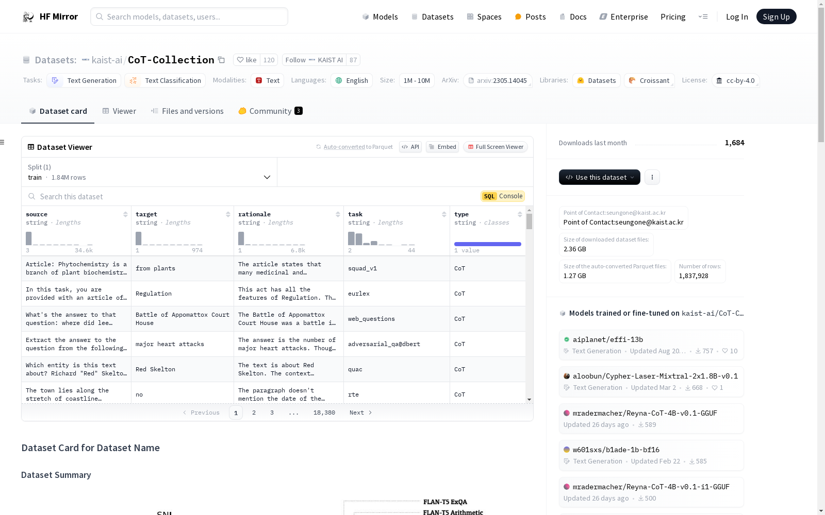Viewport: 825px width, 515px height.
Task: Switch to the Dataset card tab
Action: coord(58,111)
